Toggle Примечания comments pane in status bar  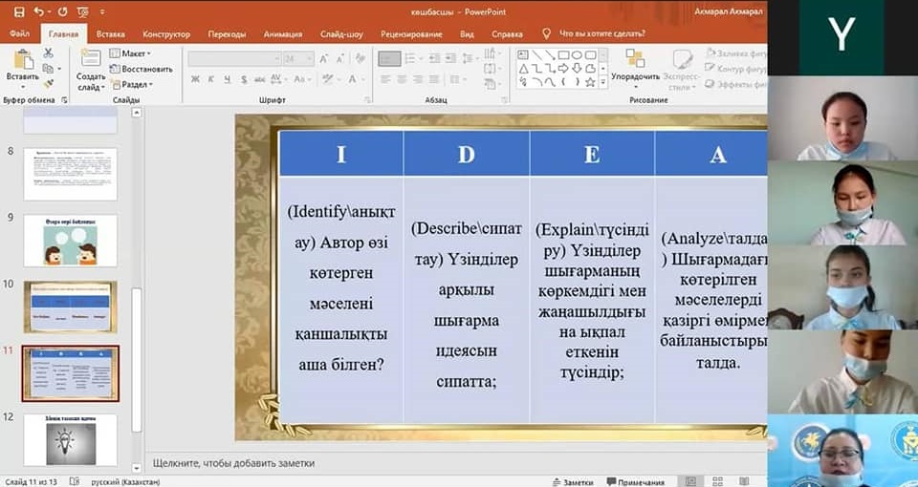pyautogui.click(x=634, y=481)
